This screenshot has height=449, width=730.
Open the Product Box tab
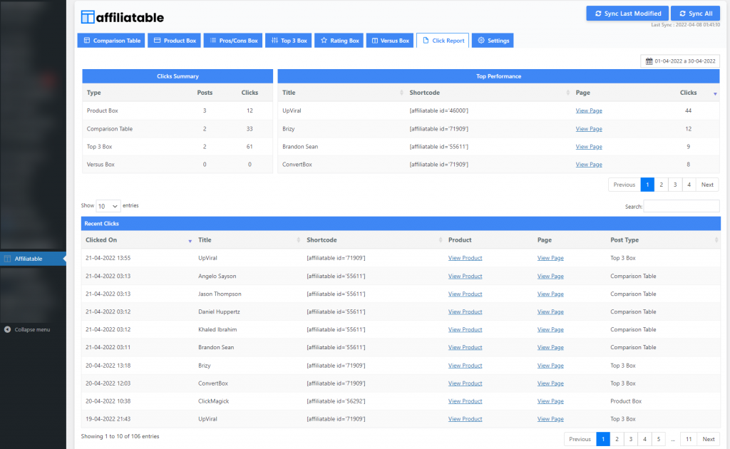click(x=175, y=41)
